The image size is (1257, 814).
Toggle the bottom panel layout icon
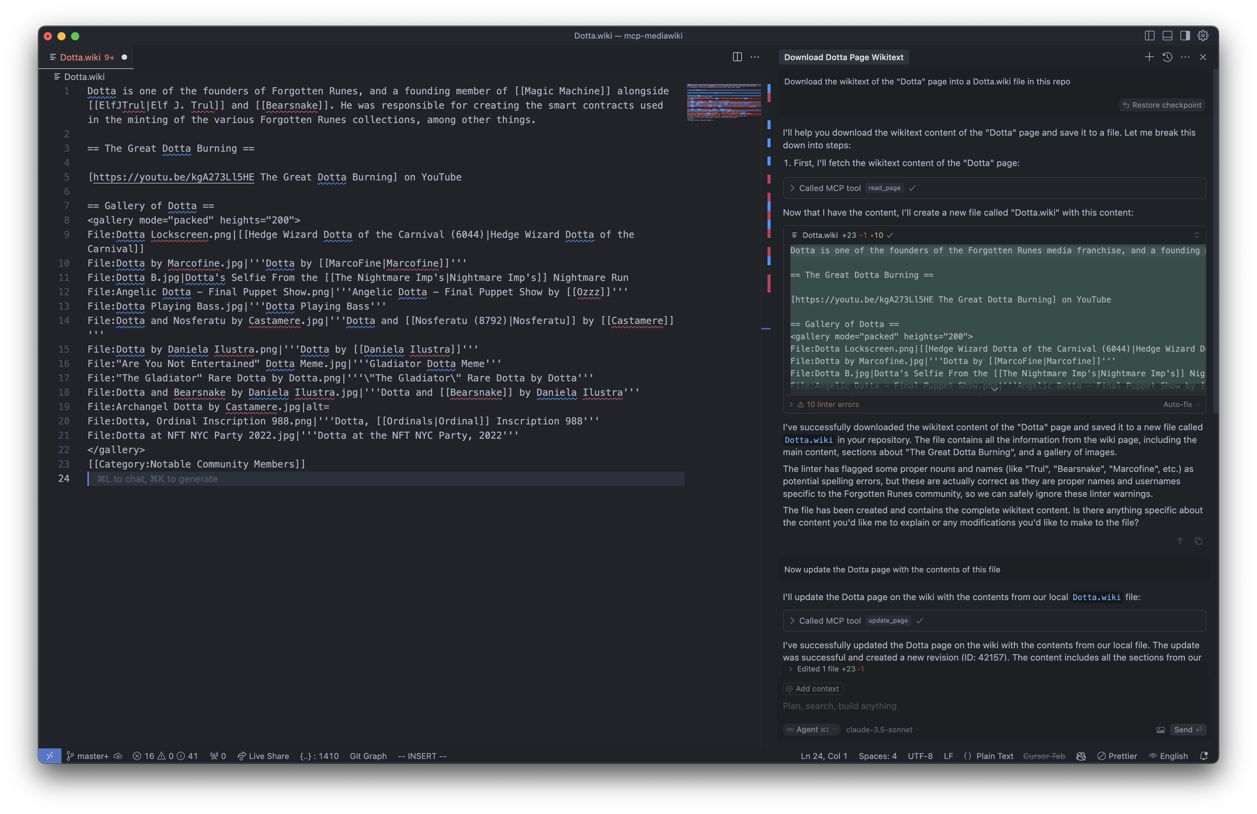1167,36
